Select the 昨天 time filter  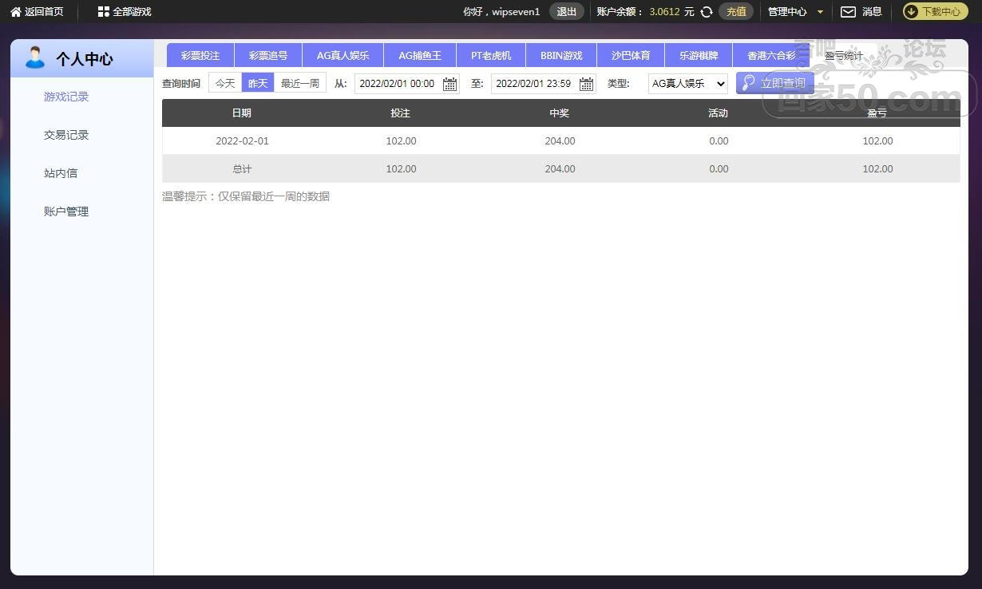(258, 83)
